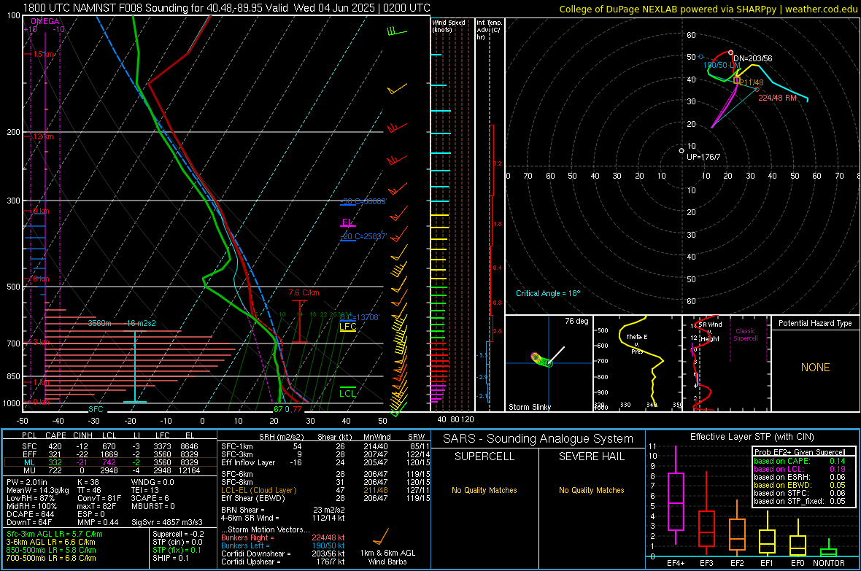
Task: Click the green LCL level label
Action: pyautogui.click(x=347, y=393)
